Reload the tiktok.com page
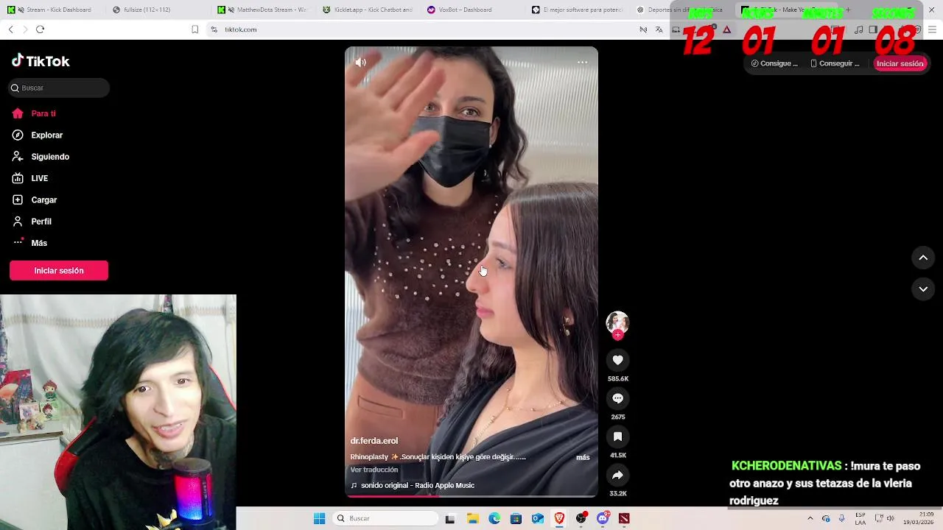 point(40,29)
